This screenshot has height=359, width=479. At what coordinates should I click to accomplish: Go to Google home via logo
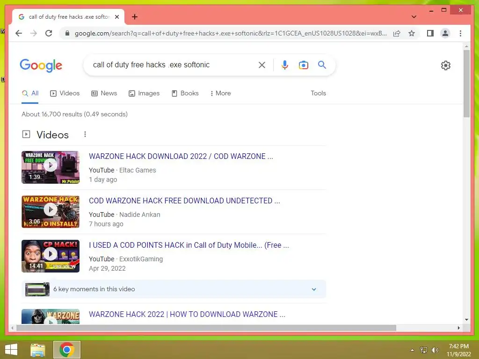point(41,65)
